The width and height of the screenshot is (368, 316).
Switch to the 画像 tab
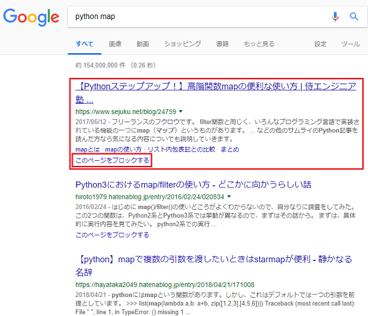coord(115,44)
